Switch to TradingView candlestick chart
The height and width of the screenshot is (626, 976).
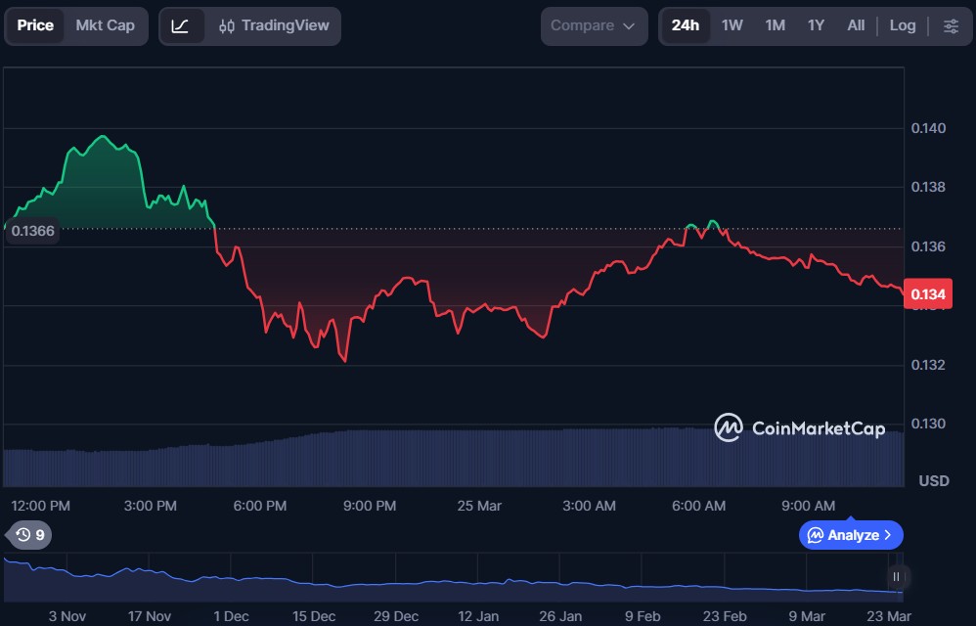point(274,26)
